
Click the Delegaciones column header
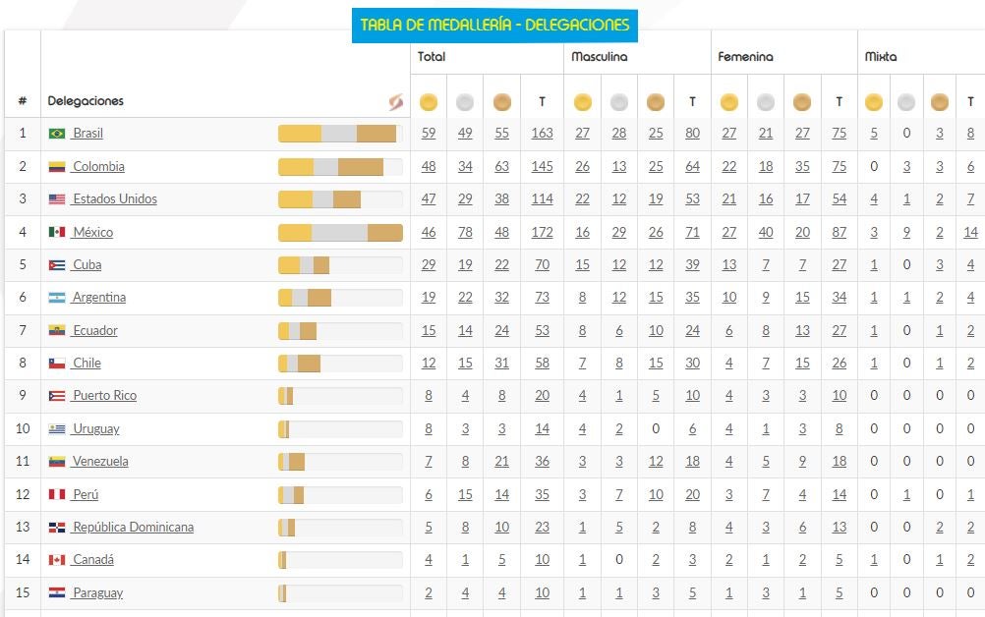[x=86, y=101]
